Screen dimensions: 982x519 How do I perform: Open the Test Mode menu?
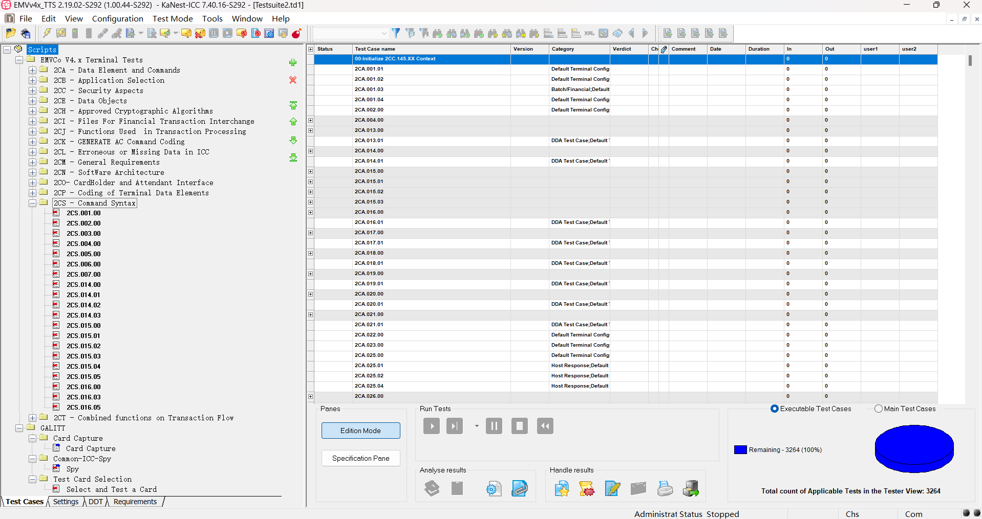point(173,18)
